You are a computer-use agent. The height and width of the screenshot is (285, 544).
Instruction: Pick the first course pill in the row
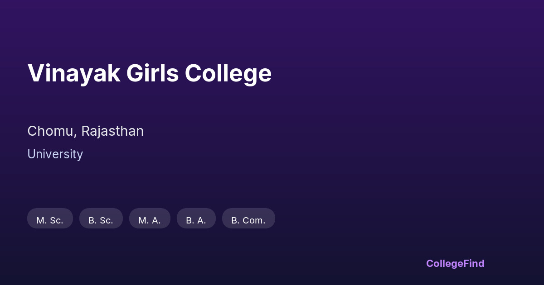(50, 219)
